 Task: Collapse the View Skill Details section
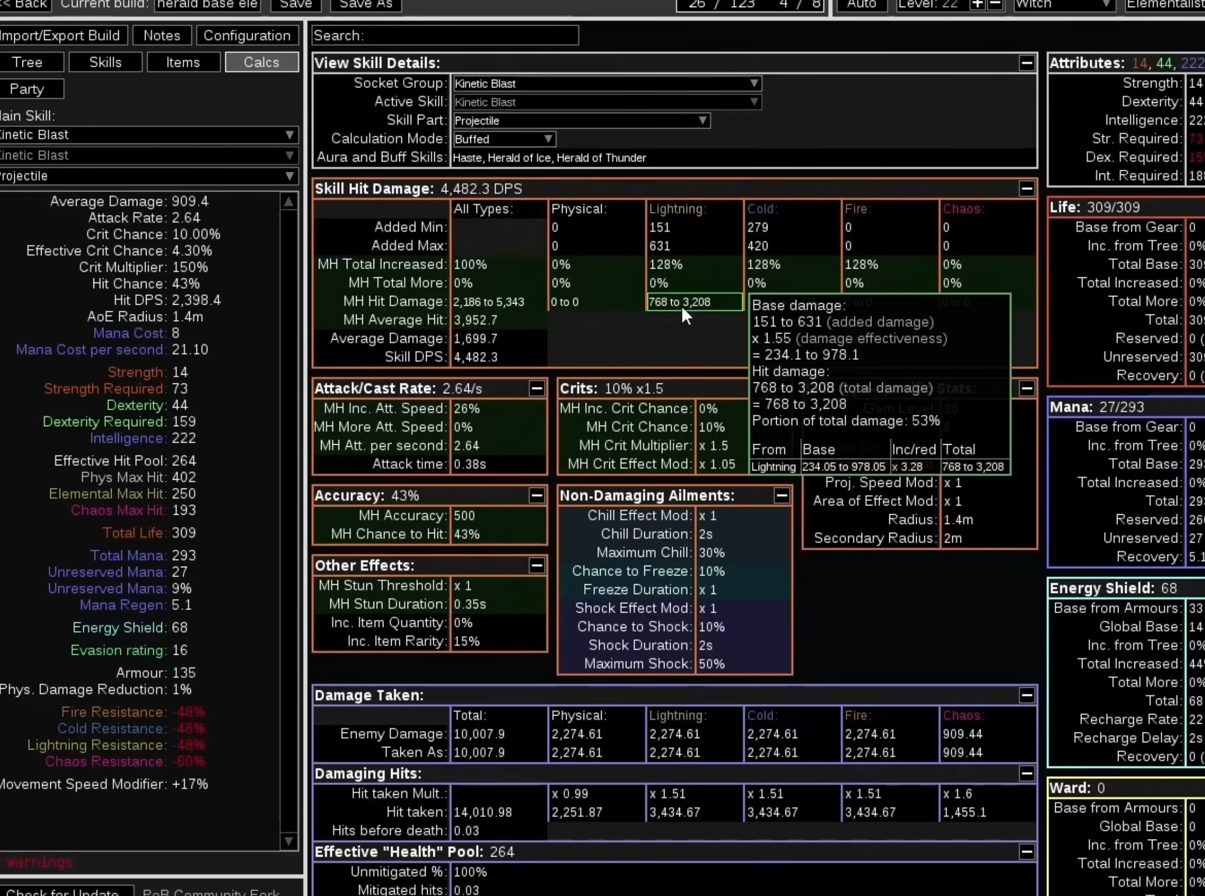(x=1026, y=63)
